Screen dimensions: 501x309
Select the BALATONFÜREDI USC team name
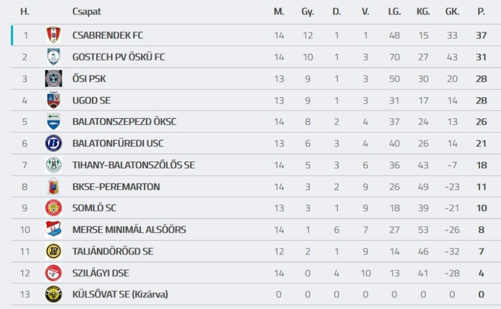tap(118, 143)
